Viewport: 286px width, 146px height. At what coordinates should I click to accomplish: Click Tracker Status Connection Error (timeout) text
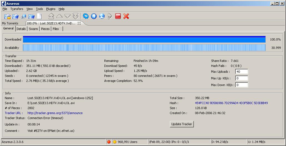[46, 118]
